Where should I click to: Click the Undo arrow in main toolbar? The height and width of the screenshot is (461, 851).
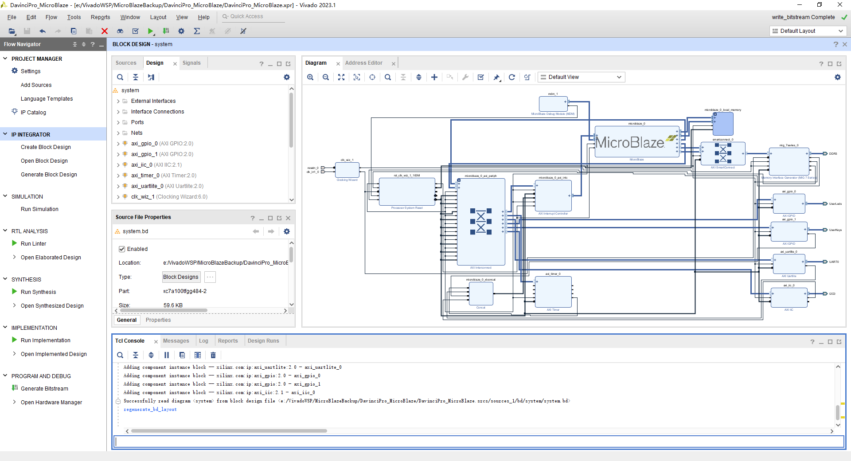pos(43,31)
